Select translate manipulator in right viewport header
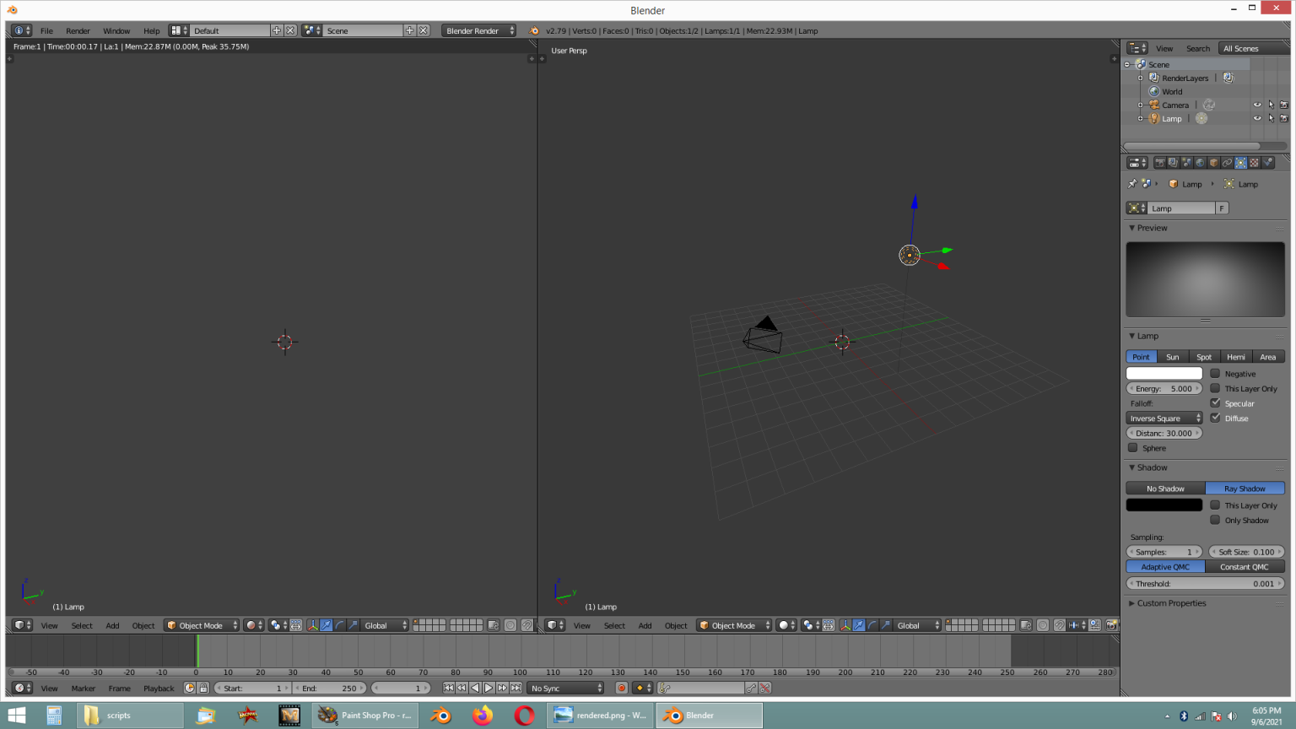 pos(859,625)
